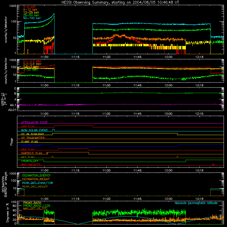
Task: Click '12:15' tick under keV counts plot
Action: (x=199, y=57)
